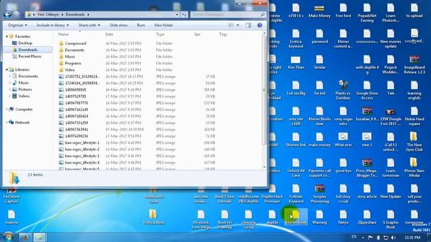The image size is (431, 242).
Task: Select Free host desktop file
Action: (x=343, y=11)
